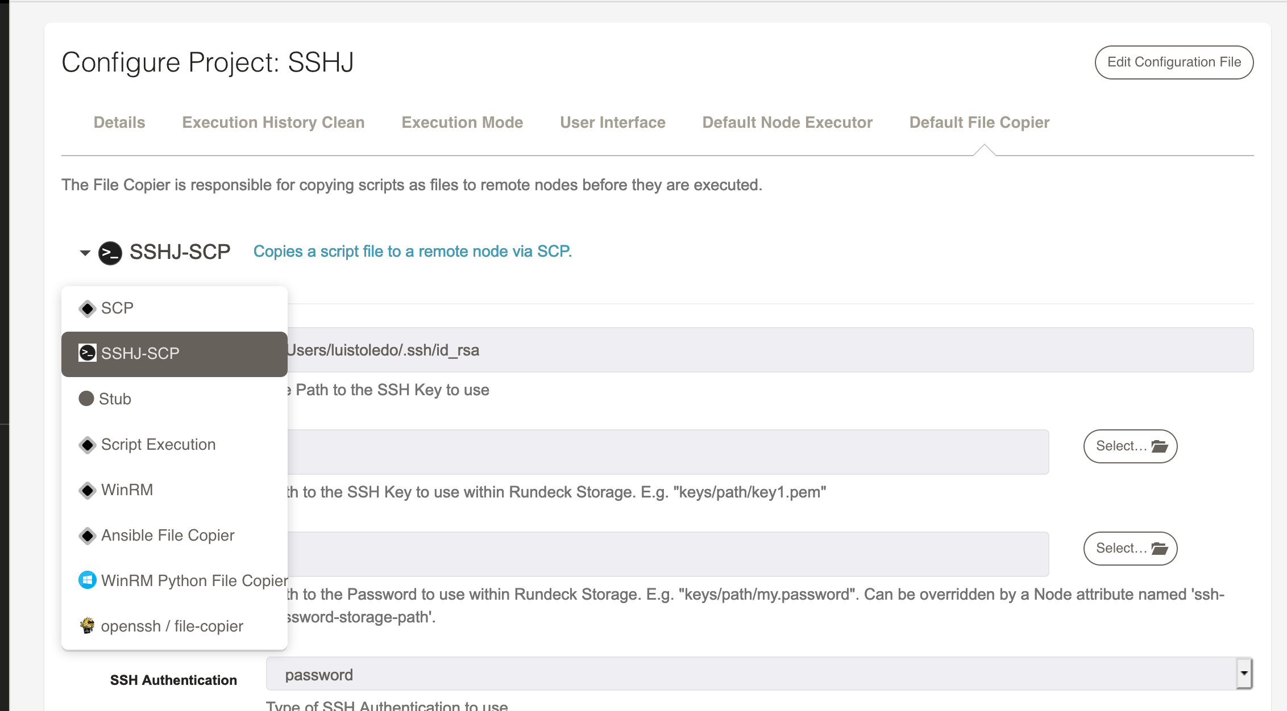The image size is (1287, 711).
Task: Switch to Execution History Clean tab
Action: point(272,123)
